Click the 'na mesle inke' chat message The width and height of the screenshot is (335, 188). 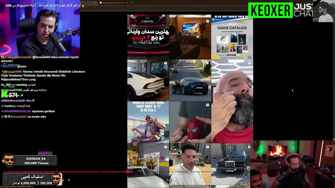click(x=37, y=117)
